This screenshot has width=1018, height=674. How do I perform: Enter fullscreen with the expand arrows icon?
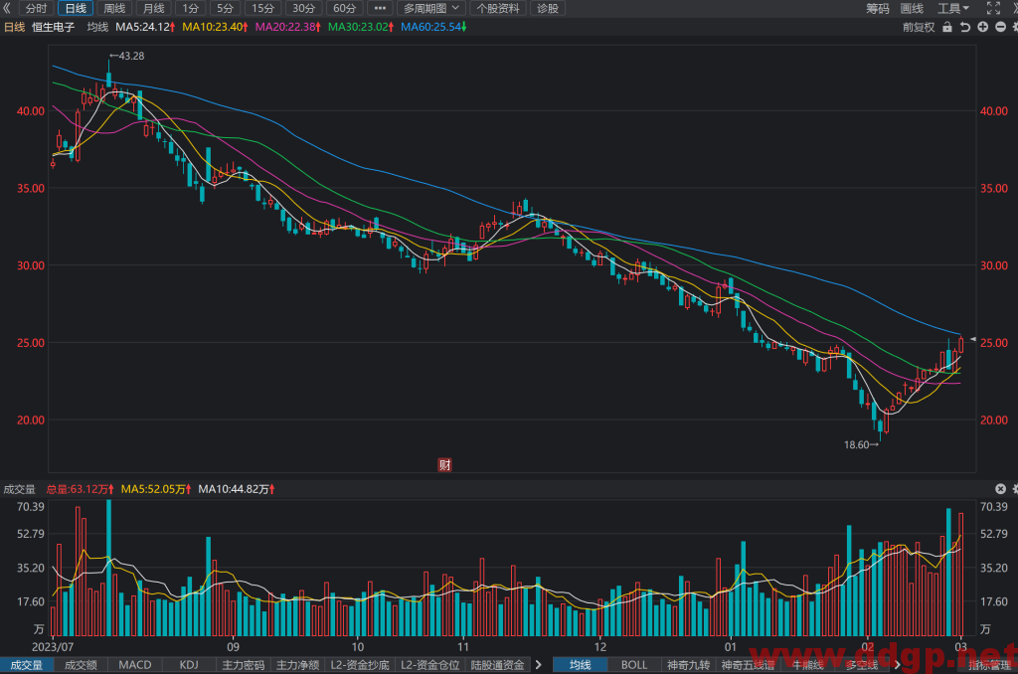click(993, 8)
